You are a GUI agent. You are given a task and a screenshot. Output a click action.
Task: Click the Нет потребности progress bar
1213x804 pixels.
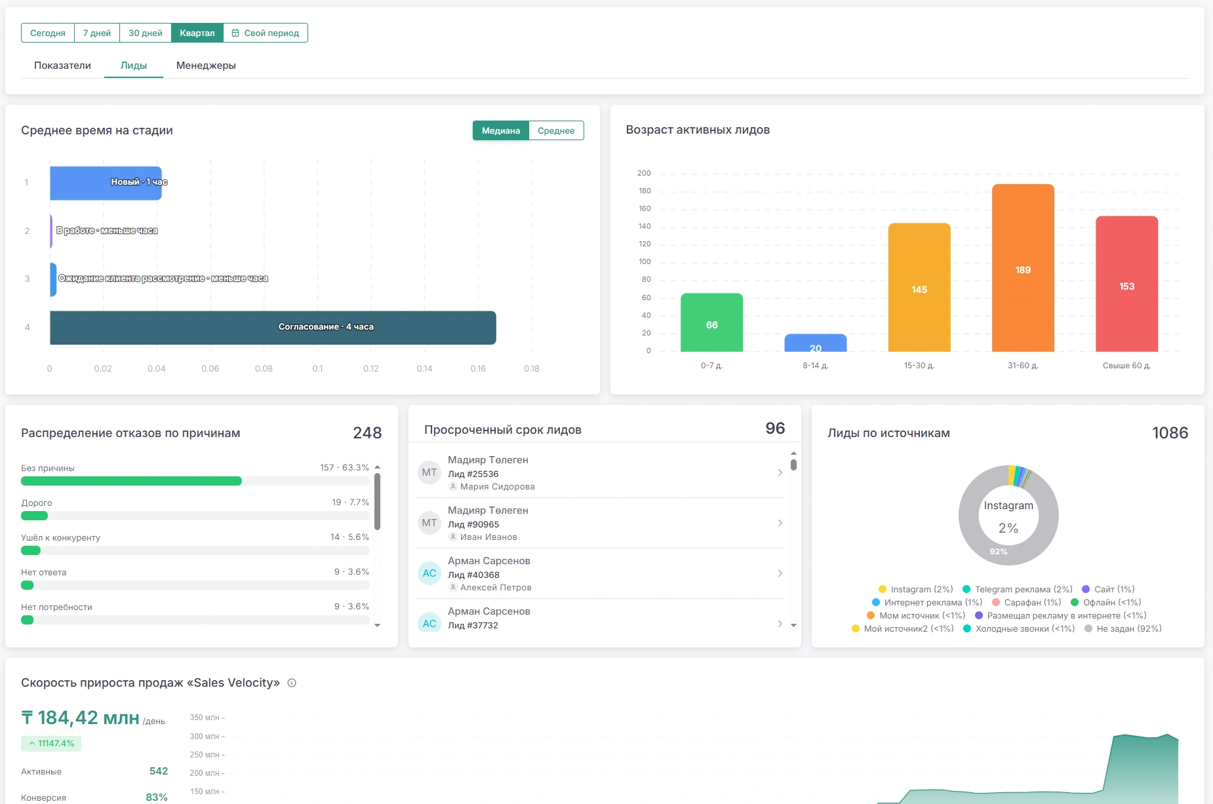[195, 620]
